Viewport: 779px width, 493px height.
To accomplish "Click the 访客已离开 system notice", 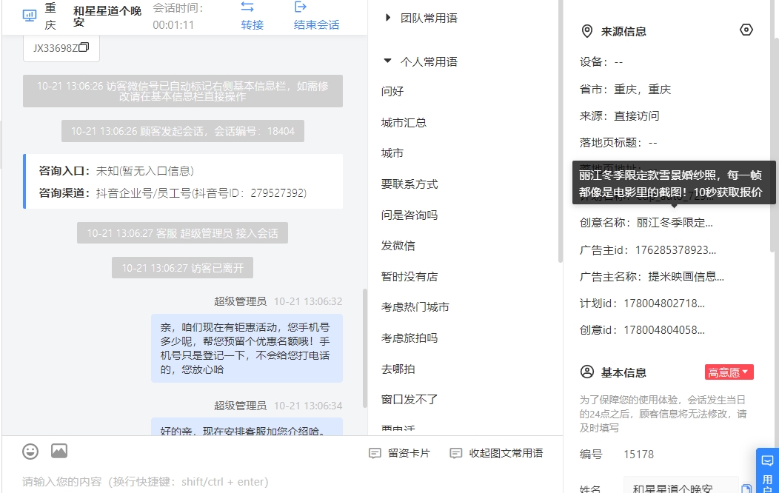I will [182, 268].
